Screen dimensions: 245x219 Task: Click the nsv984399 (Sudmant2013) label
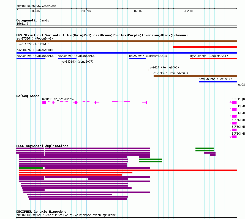[77, 56]
